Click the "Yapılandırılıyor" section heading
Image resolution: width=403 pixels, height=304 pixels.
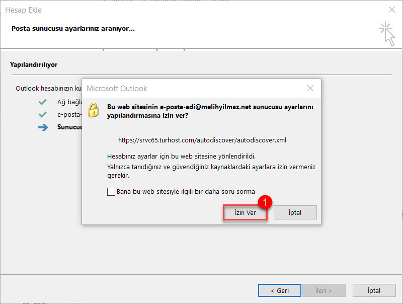pyautogui.click(x=34, y=65)
